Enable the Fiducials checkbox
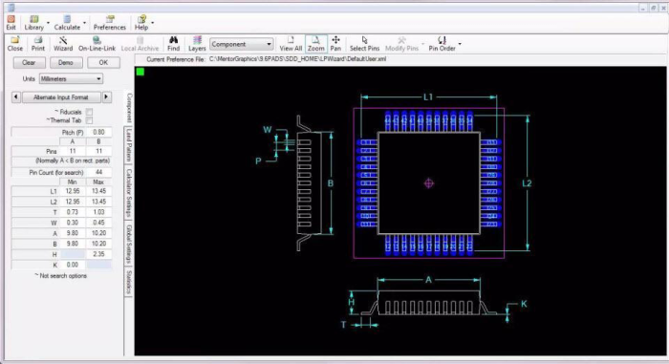Image resolution: width=669 pixels, height=364 pixels. click(89, 112)
